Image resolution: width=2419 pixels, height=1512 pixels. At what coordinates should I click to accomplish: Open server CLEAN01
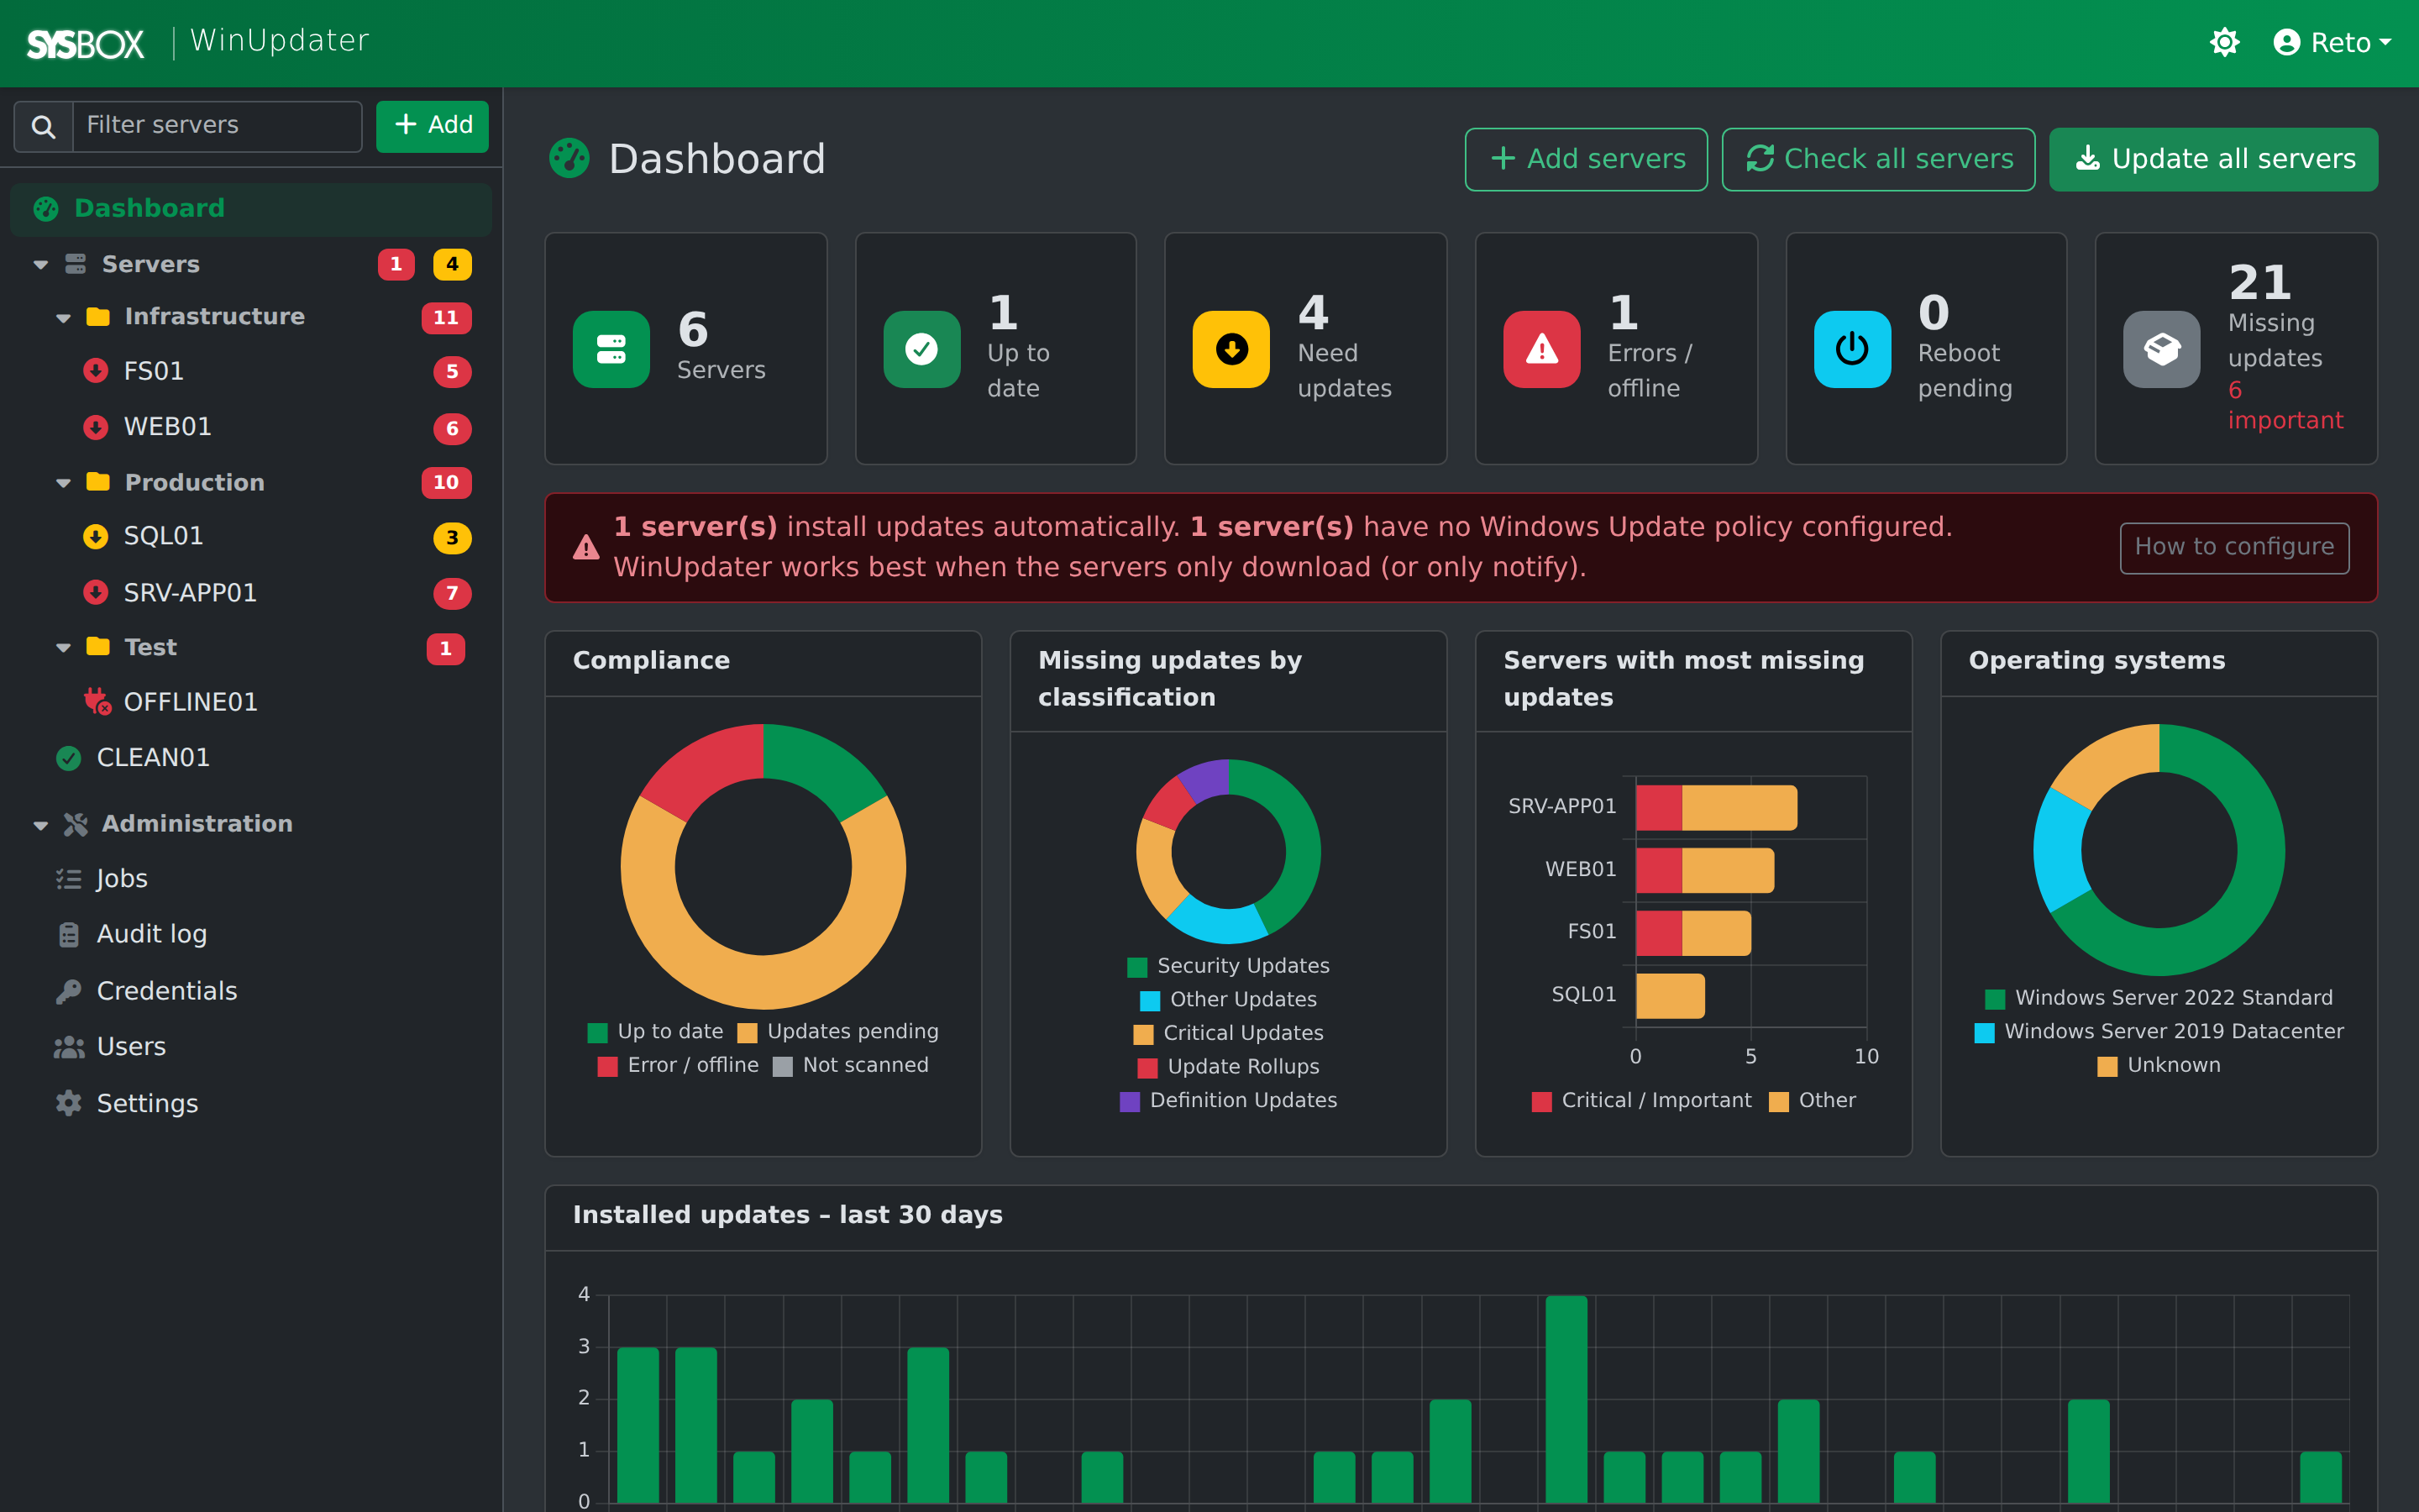tap(153, 758)
